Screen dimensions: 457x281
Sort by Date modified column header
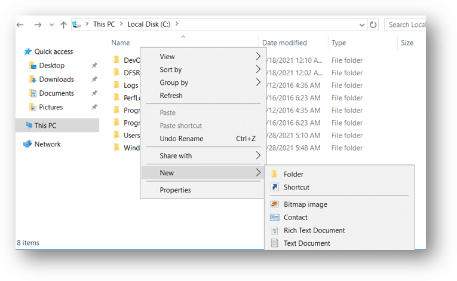coord(284,43)
